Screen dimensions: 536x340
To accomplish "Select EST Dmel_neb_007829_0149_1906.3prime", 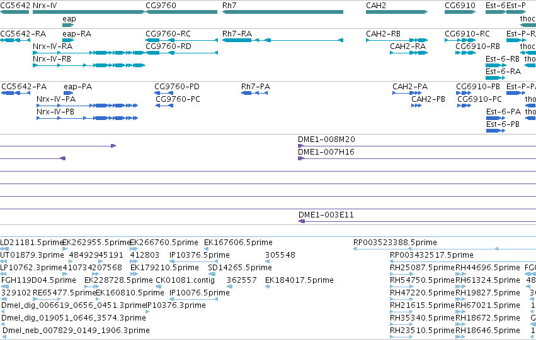I will 76,331.
